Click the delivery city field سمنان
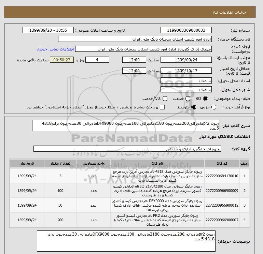 (186, 89)
